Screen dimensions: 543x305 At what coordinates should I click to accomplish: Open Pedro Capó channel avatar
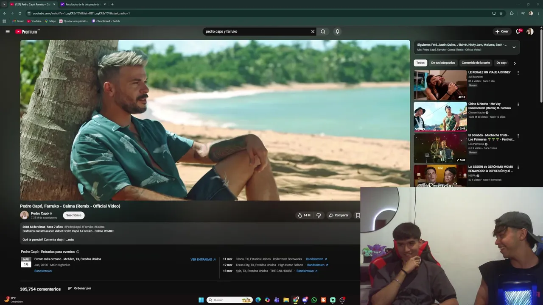(25, 215)
